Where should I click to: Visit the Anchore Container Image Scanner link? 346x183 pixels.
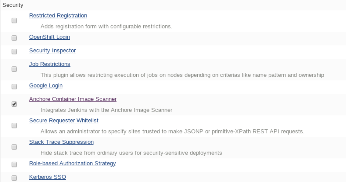(x=73, y=99)
